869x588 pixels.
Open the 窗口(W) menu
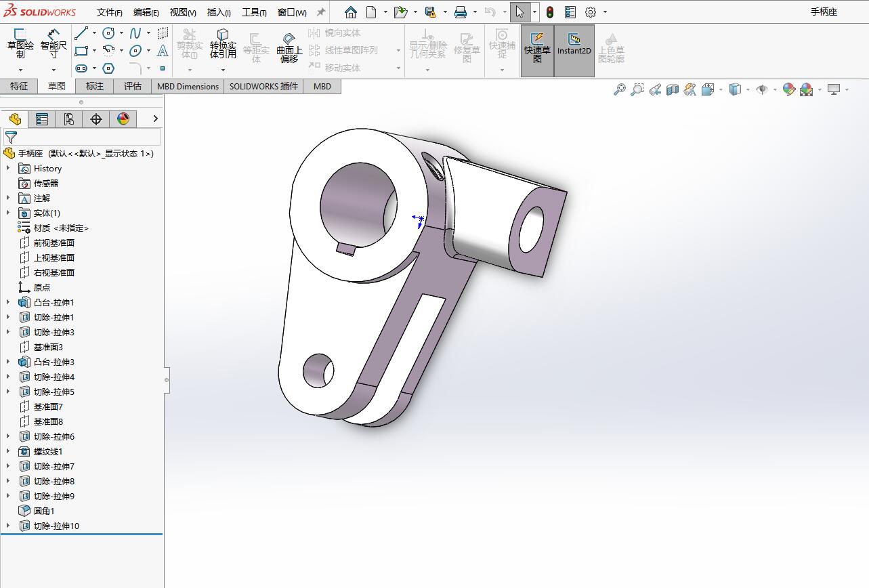click(x=292, y=12)
